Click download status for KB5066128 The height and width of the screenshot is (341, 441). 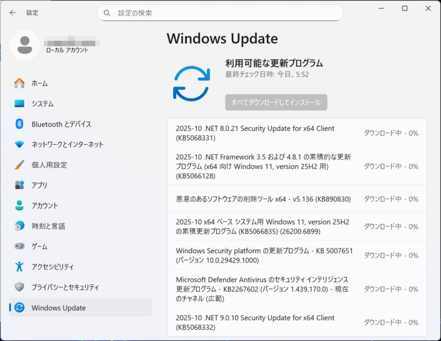[x=391, y=166]
